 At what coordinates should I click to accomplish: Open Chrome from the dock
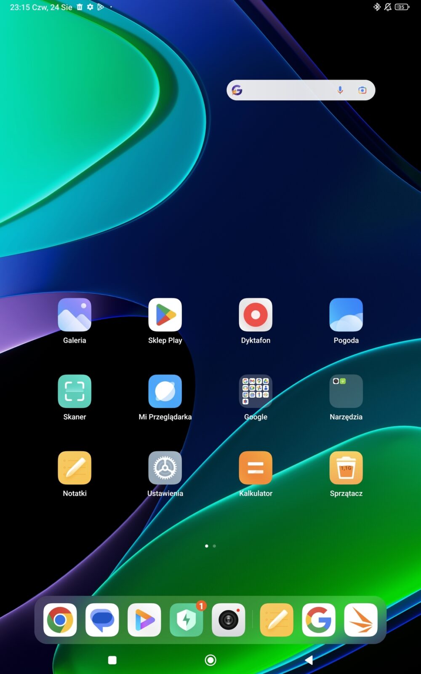(x=60, y=620)
